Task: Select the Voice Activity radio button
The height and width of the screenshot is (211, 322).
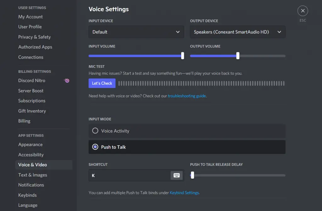Action: [95, 131]
